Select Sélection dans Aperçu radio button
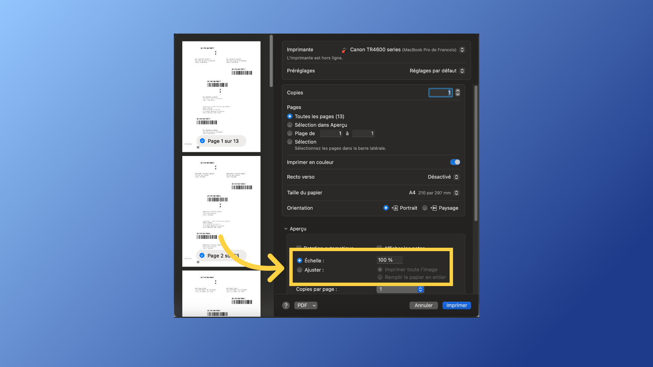This screenshot has height=367, width=653. tap(290, 125)
